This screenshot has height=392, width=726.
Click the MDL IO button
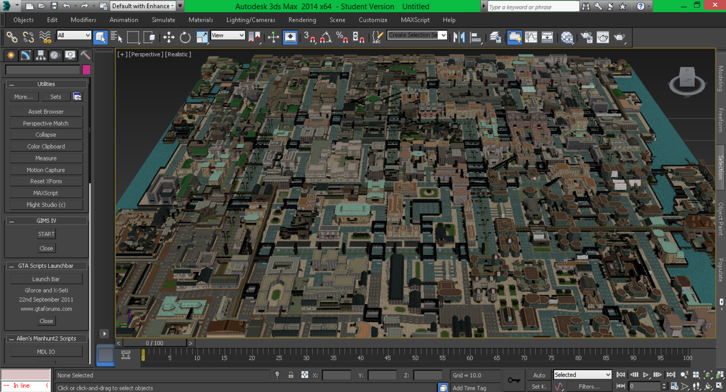click(46, 351)
